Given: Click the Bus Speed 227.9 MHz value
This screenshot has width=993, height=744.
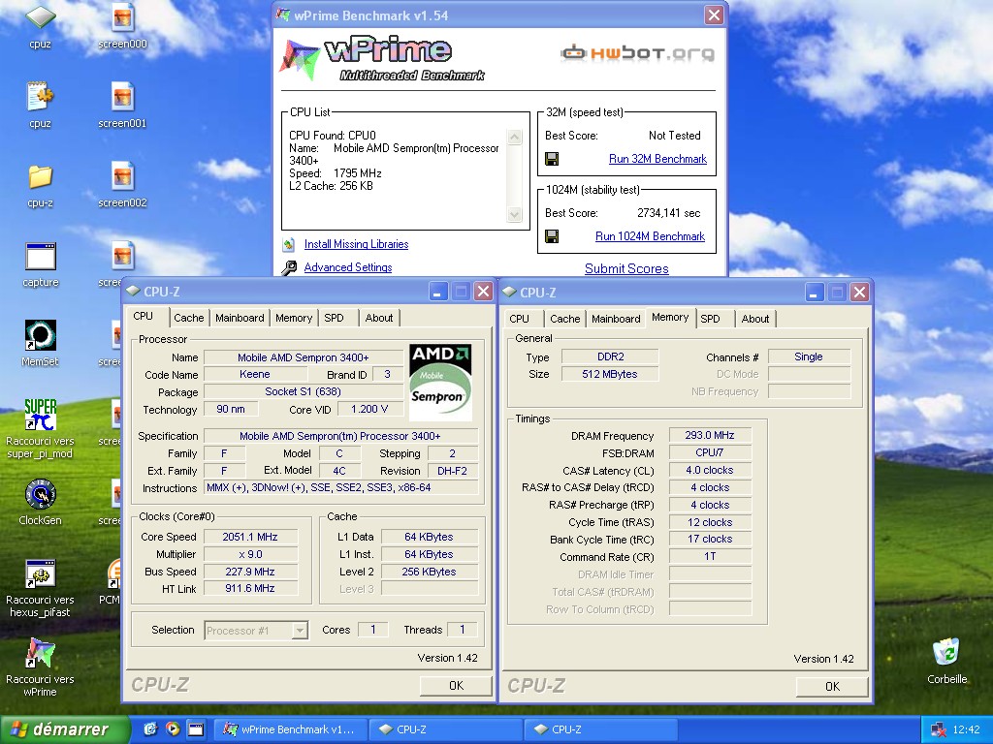Looking at the screenshot, I should (250, 572).
